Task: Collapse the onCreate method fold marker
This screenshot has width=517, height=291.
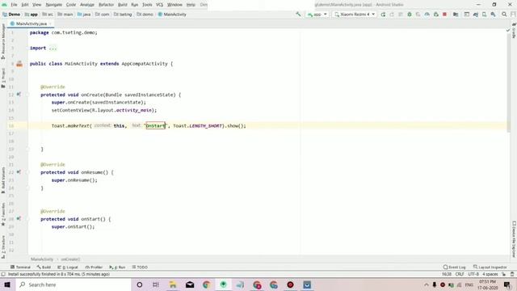Action: pos(27,95)
